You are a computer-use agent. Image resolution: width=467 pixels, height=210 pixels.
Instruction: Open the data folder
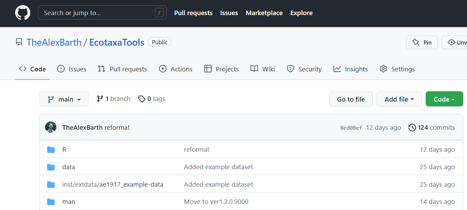click(68, 167)
